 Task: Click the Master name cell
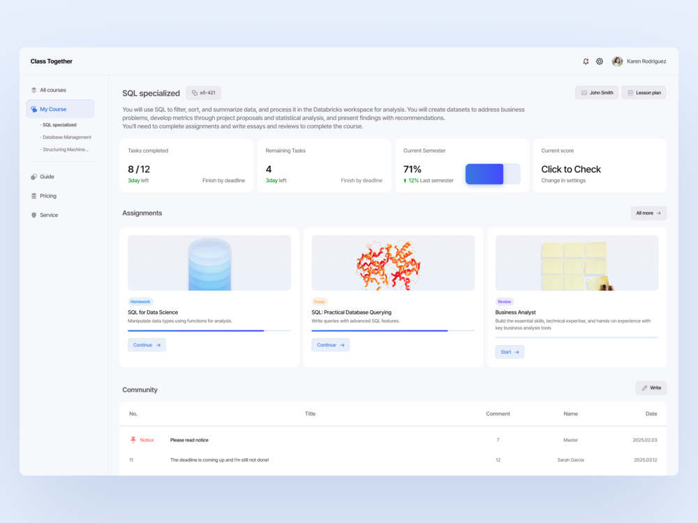click(571, 440)
